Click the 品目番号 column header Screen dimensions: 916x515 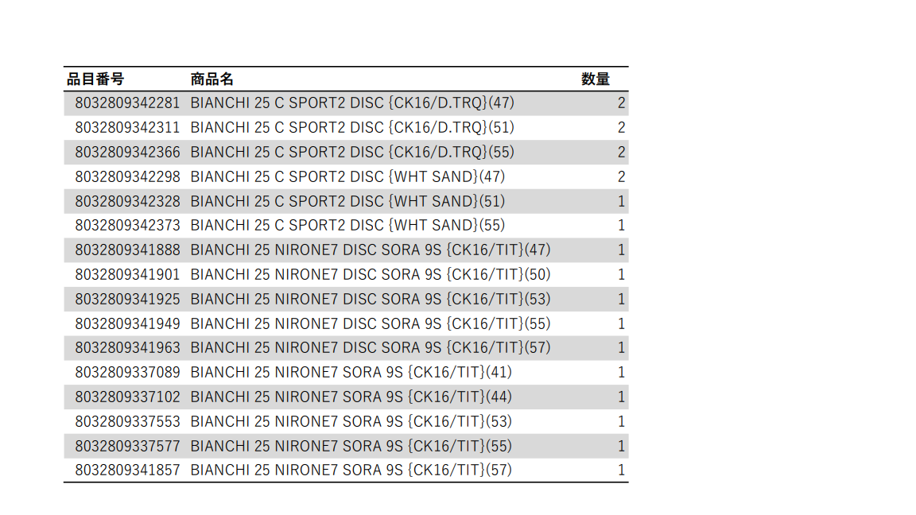coord(95,79)
